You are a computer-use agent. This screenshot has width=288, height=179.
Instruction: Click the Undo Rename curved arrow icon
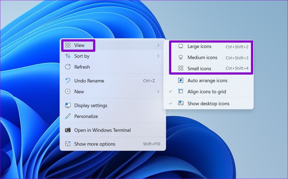(68, 81)
